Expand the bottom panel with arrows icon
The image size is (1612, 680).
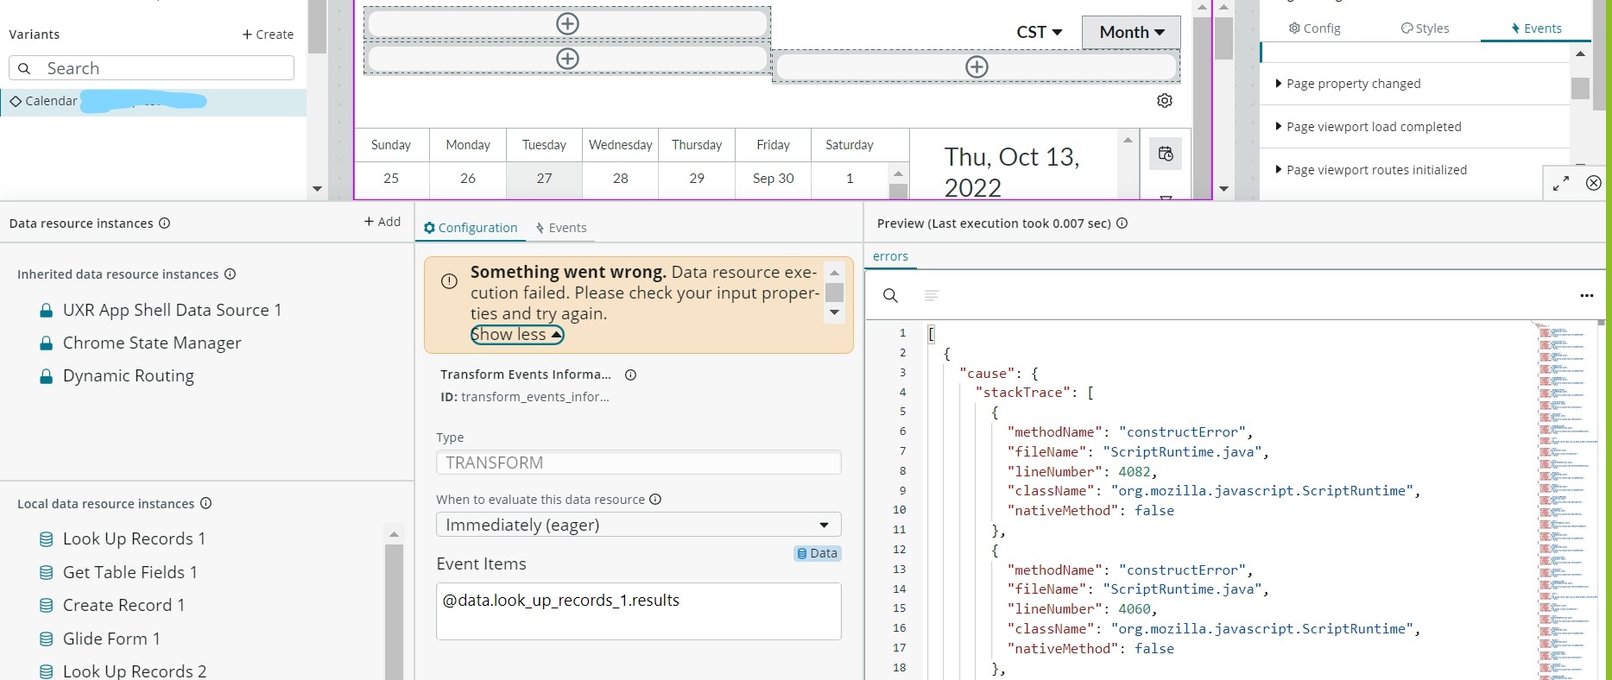point(1561,183)
